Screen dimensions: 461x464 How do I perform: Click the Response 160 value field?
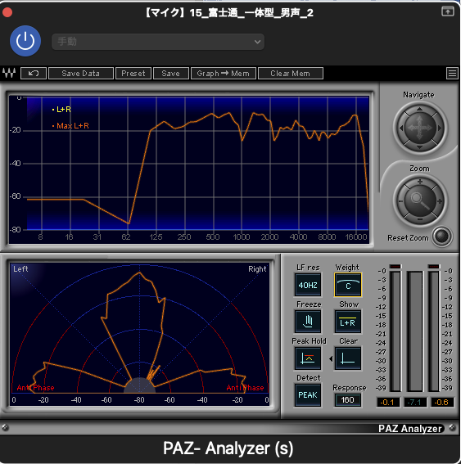(x=347, y=400)
